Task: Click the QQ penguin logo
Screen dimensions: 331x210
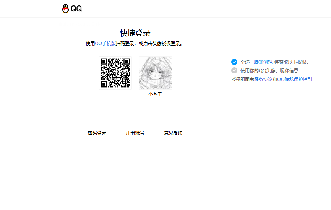Action: coord(72,8)
